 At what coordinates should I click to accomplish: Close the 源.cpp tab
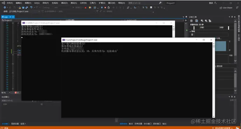[13, 17]
